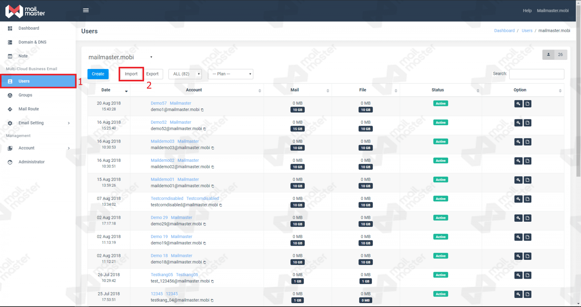Viewport: 581px width, 307px height.
Task: Click key icon for demo29@mailmaster.mobi row
Action: [x=518, y=218]
